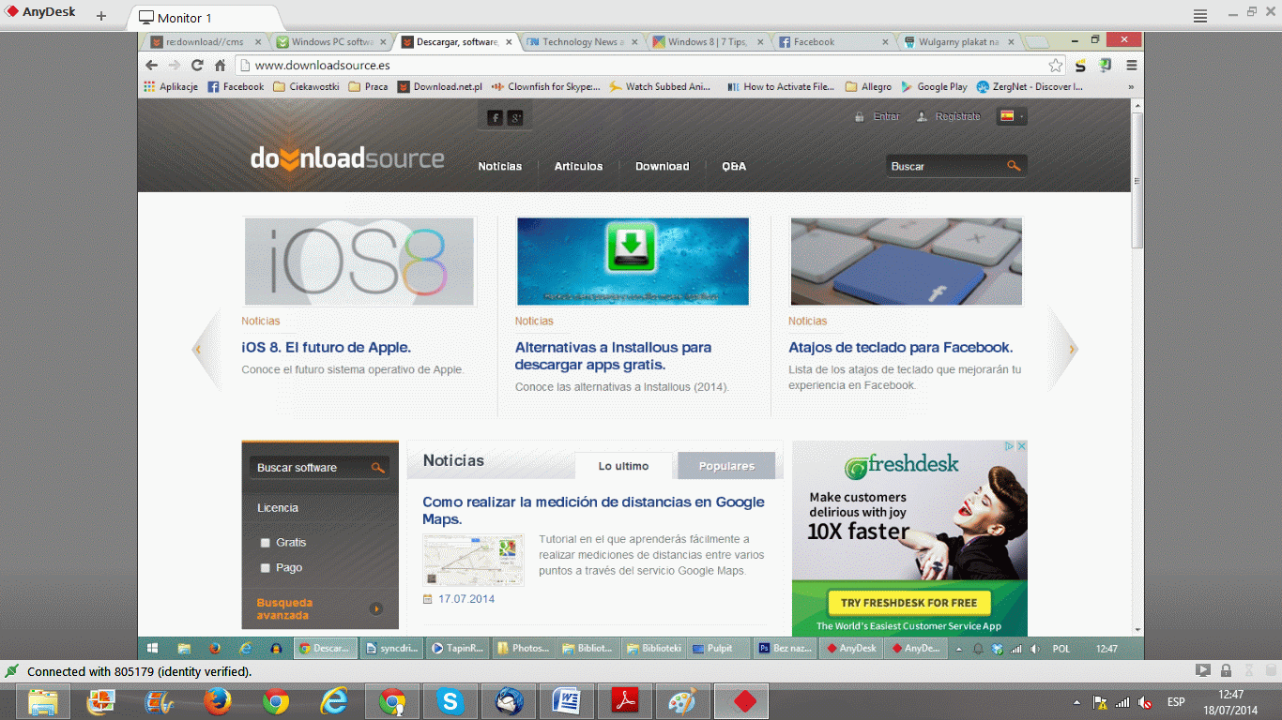
Task: Click the Facebook keyboard article thumbnail
Action: click(x=907, y=262)
